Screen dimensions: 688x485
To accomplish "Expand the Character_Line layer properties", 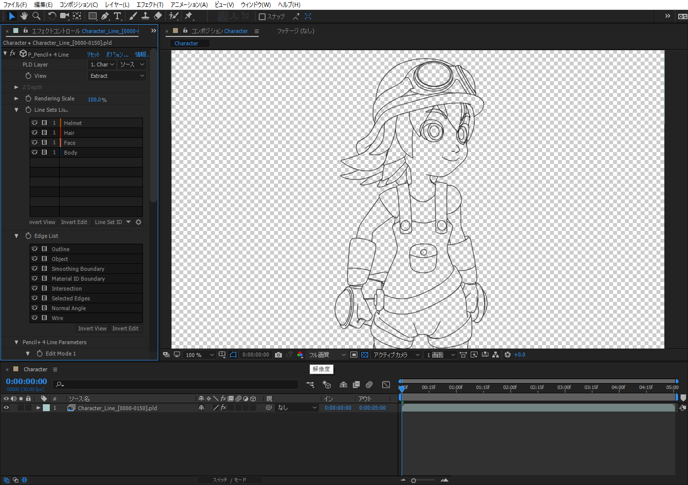I will point(38,408).
